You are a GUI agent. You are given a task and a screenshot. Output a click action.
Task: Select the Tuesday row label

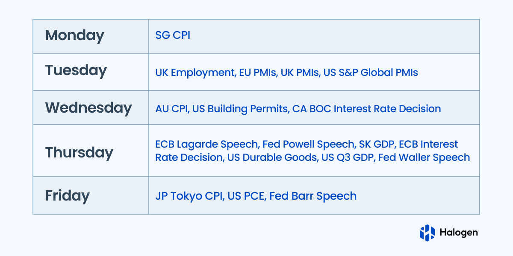(x=76, y=70)
